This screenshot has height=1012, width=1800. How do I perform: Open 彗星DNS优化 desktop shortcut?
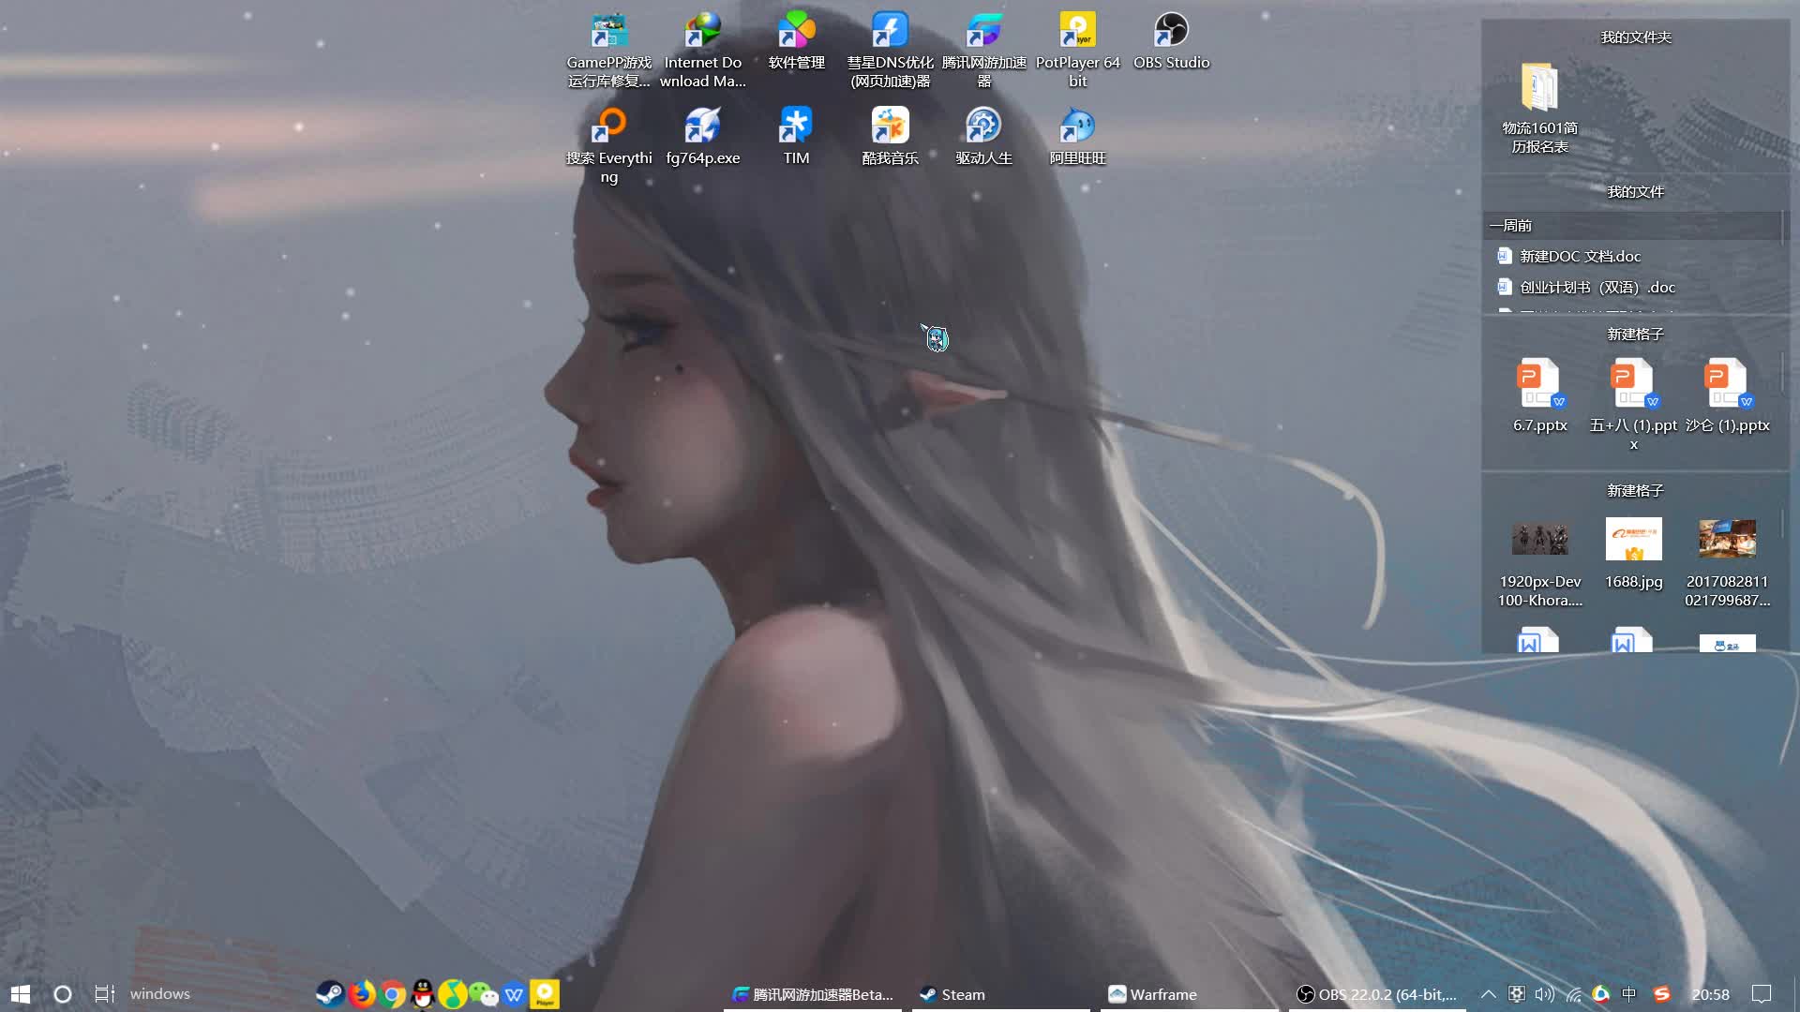click(891, 51)
